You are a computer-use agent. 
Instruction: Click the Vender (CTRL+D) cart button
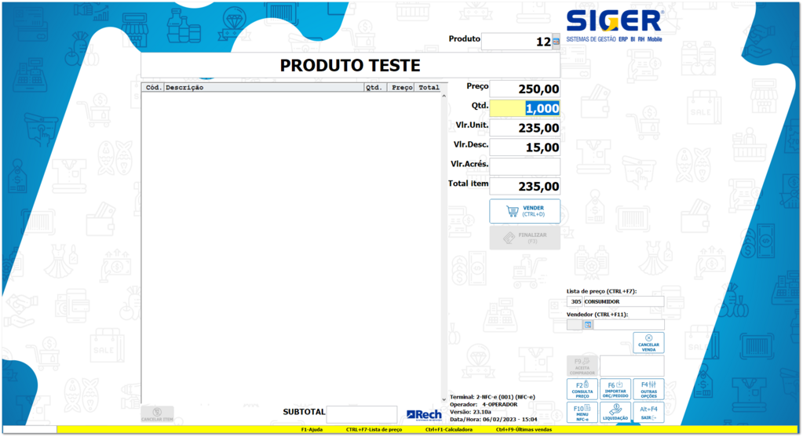[x=525, y=211]
